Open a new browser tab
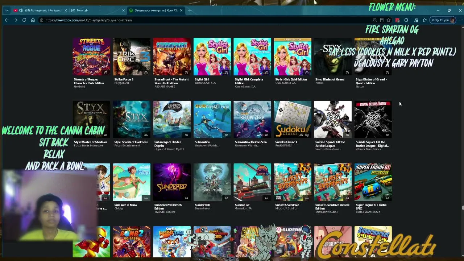The height and width of the screenshot is (261, 464). (x=190, y=10)
